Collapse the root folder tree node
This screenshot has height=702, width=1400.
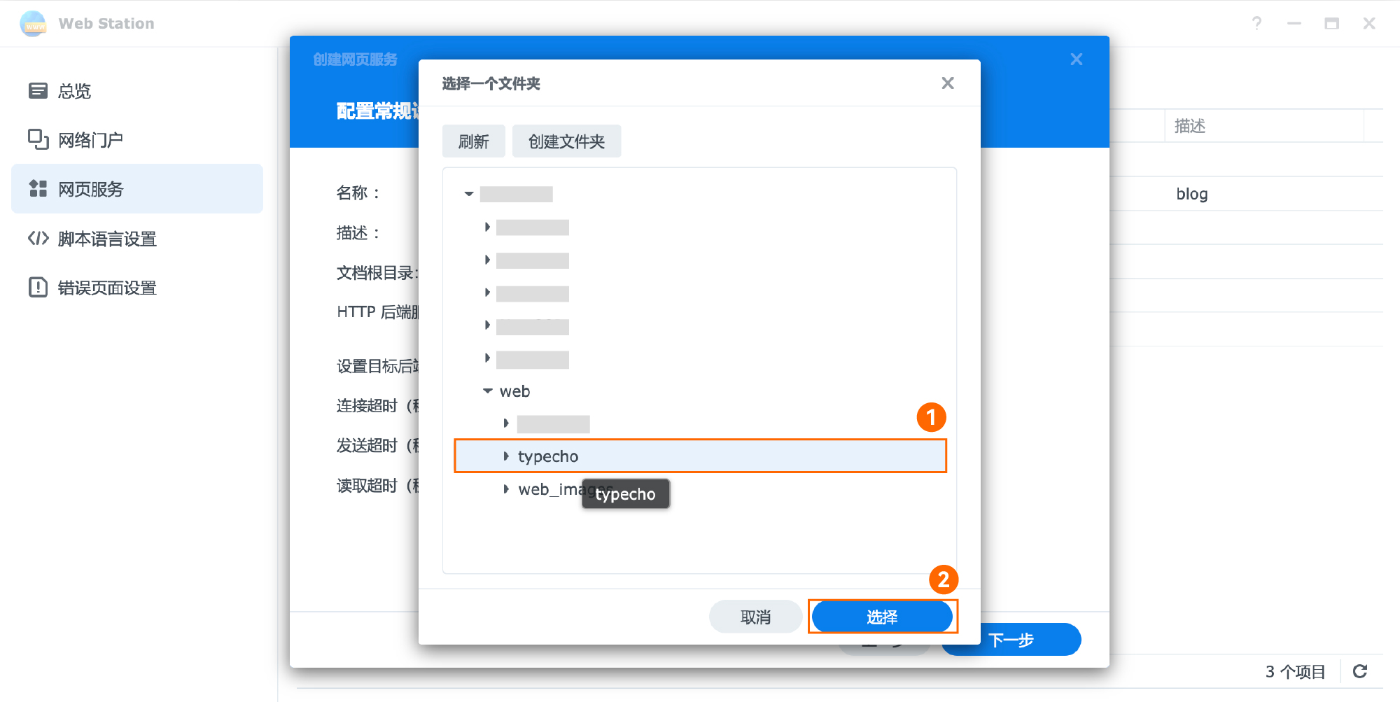pyautogui.click(x=469, y=194)
